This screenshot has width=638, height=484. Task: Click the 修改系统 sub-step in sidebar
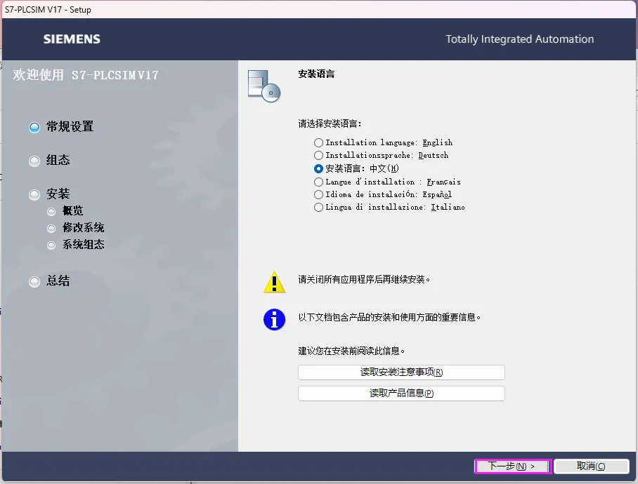[76, 228]
